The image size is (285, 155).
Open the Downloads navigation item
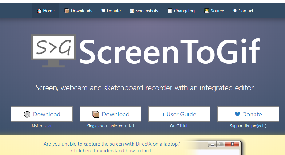click(78, 11)
